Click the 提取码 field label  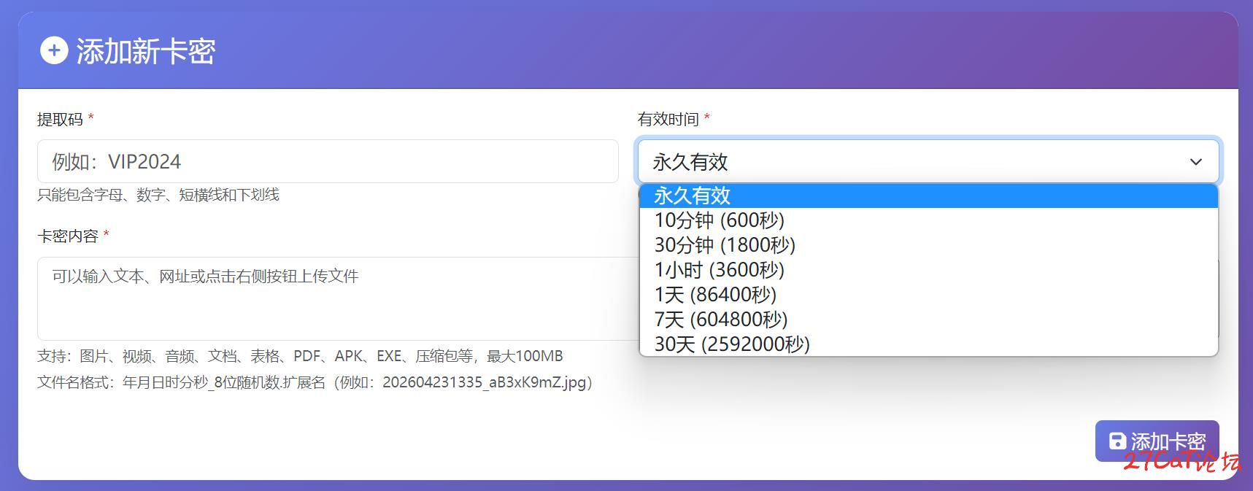click(60, 119)
